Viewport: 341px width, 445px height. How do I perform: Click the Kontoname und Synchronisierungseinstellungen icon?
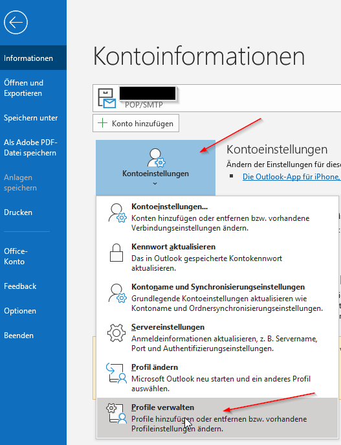[117, 293]
